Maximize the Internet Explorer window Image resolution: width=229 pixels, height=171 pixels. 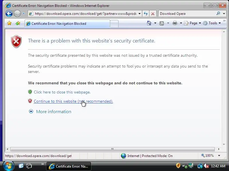tap(215, 5)
